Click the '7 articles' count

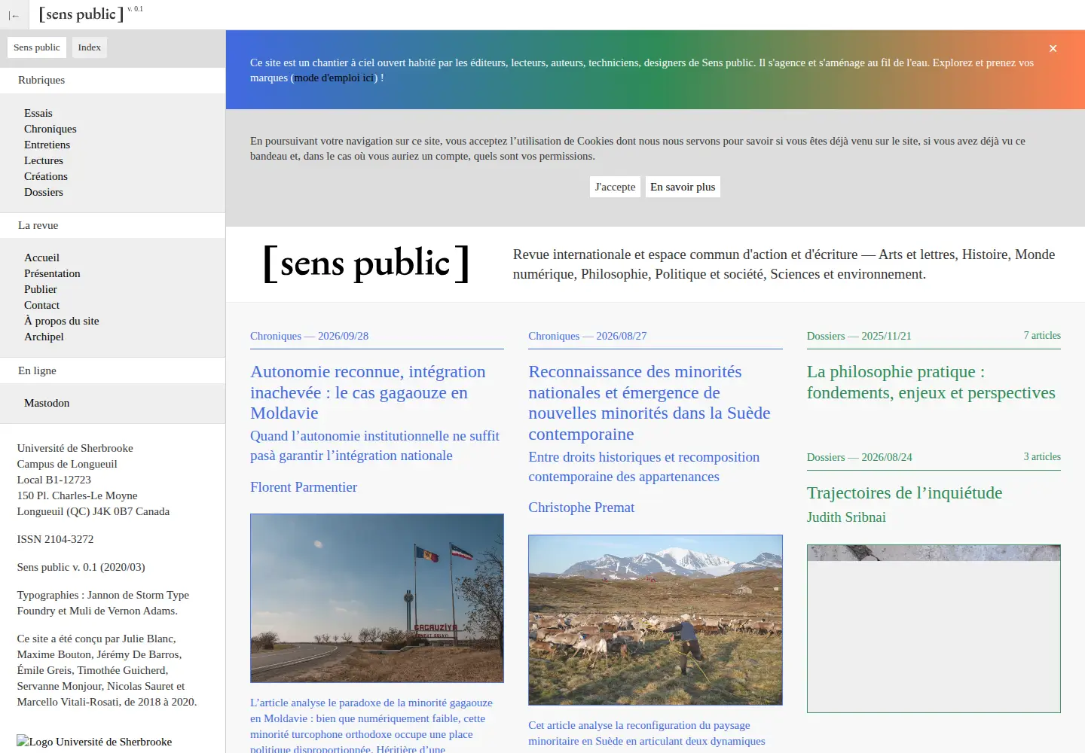pyautogui.click(x=1042, y=336)
